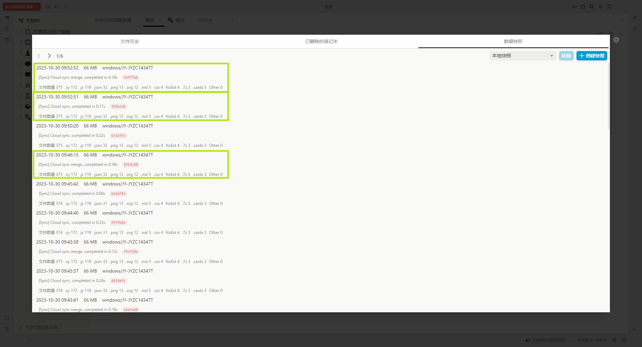This screenshot has height=347, width=642.
Task: Toggle the editor lock icon
Action: point(601,34)
